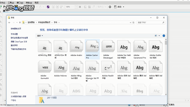Click the home tab icon in CorelDRAW

tap(4, 11)
